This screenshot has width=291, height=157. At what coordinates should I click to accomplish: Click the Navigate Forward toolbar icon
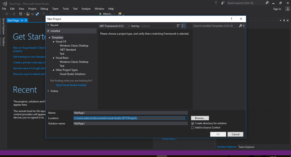[x=14, y=14]
